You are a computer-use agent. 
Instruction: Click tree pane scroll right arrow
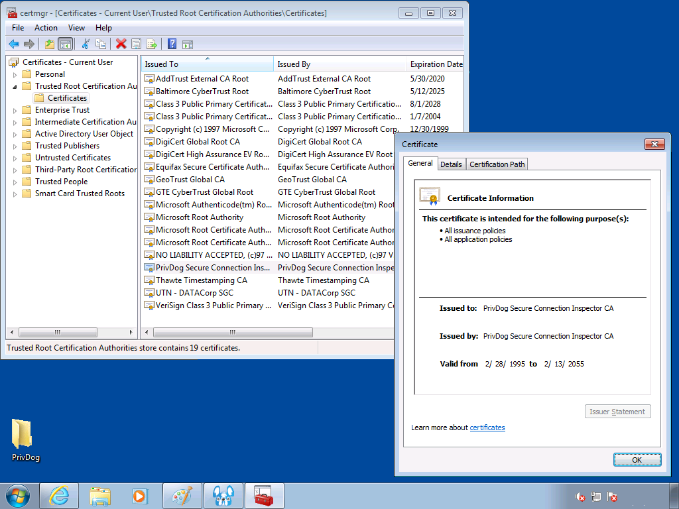(131, 333)
